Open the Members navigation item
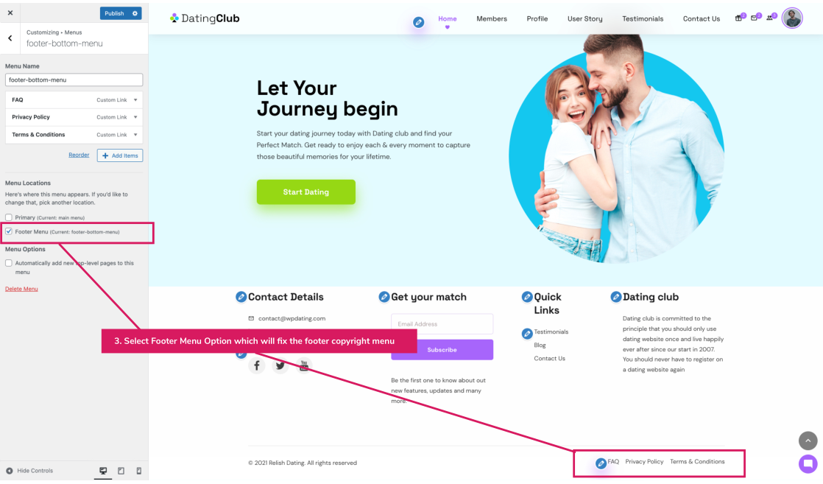This screenshot has height=484, width=823. pos(492,19)
